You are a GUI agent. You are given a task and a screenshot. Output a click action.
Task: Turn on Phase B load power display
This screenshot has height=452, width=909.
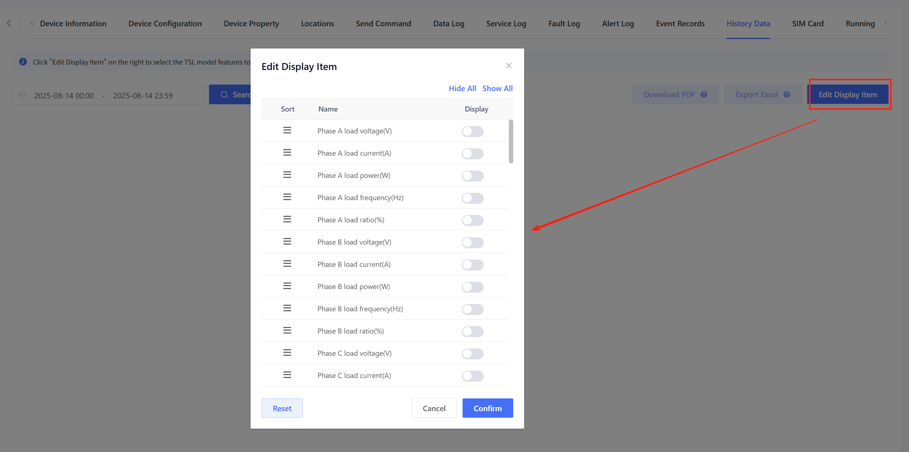(x=472, y=287)
